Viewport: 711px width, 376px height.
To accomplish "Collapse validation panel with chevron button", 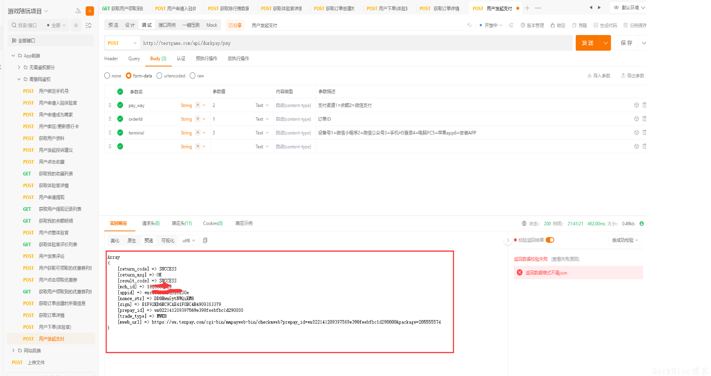I will tap(508, 240).
